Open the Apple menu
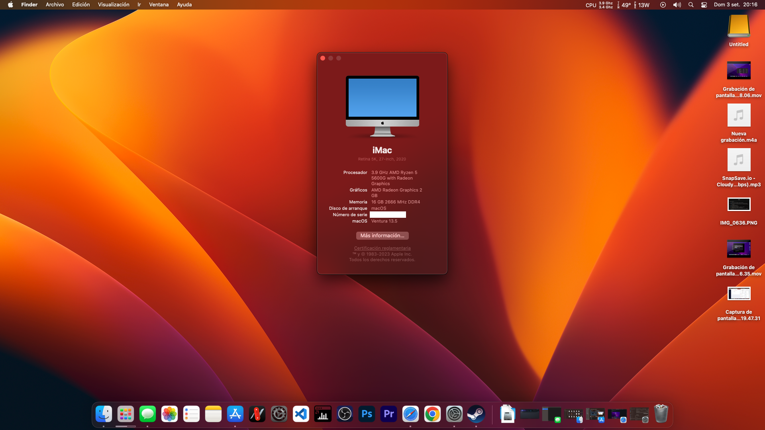Image resolution: width=765 pixels, height=430 pixels. [x=11, y=5]
